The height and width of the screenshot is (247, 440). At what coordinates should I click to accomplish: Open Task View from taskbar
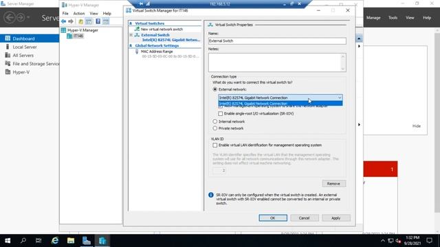click(x=38, y=241)
